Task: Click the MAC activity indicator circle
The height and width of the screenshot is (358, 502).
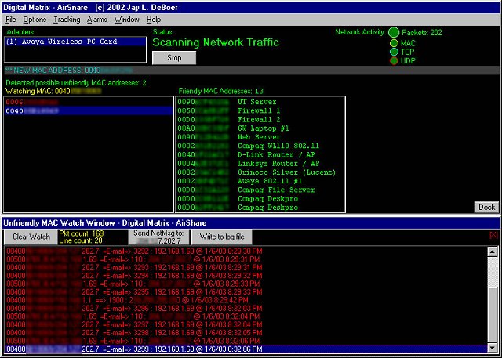Action: tap(394, 43)
